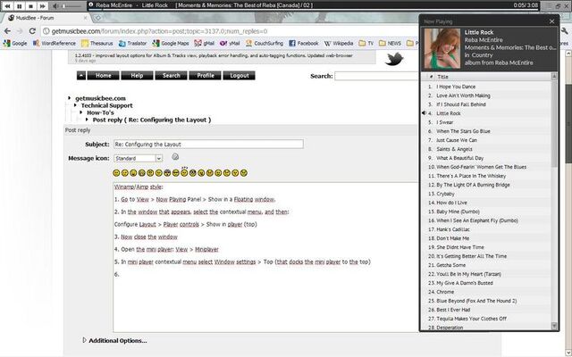
Task: Open the Wikipedia bookmark
Action: coord(339,44)
